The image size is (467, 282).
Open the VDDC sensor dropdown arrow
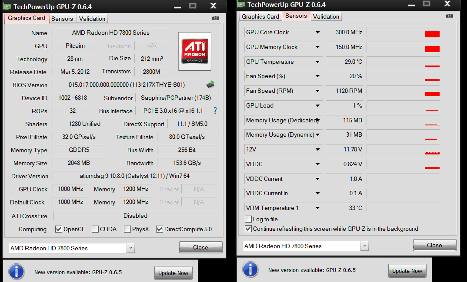point(317,164)
